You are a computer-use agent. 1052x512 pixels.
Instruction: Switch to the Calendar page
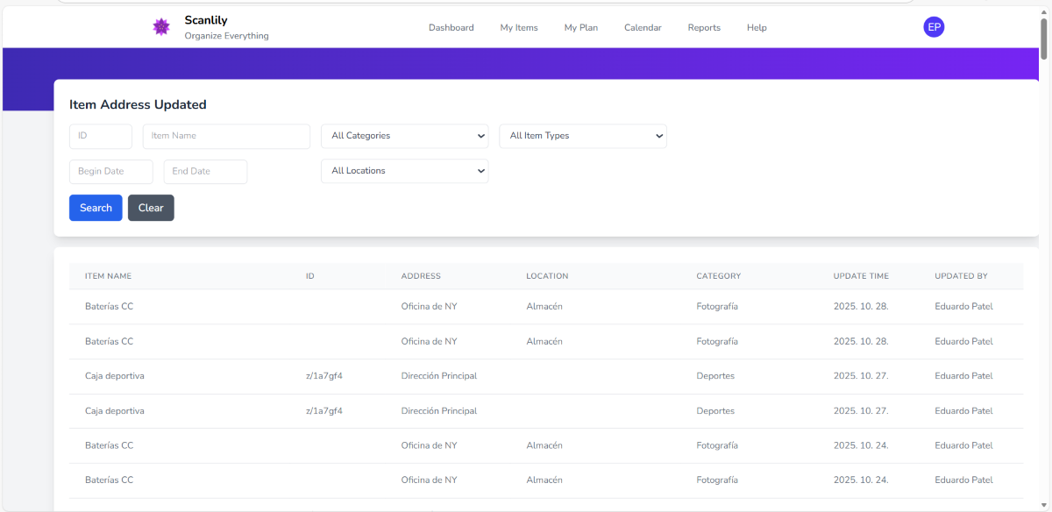pos(643,28)
